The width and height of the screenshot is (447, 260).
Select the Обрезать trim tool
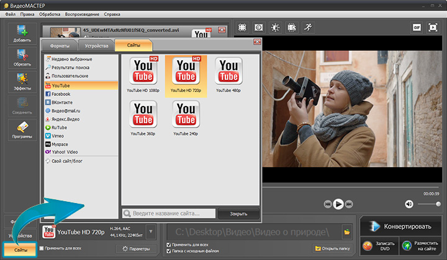22,58
